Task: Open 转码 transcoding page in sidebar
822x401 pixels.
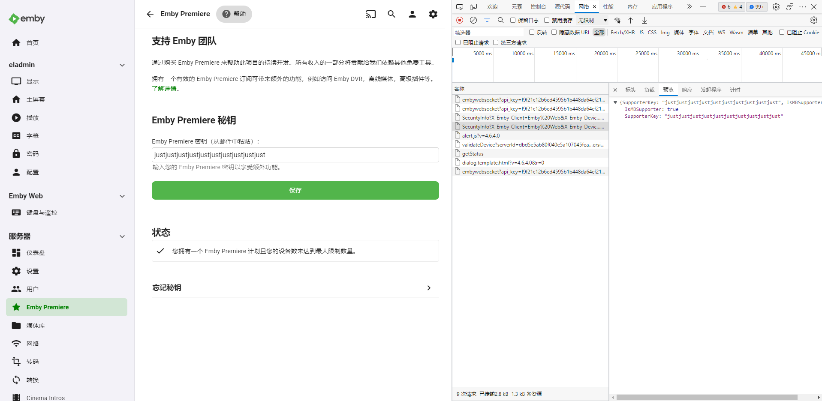Action: click(x=66, y=362)
